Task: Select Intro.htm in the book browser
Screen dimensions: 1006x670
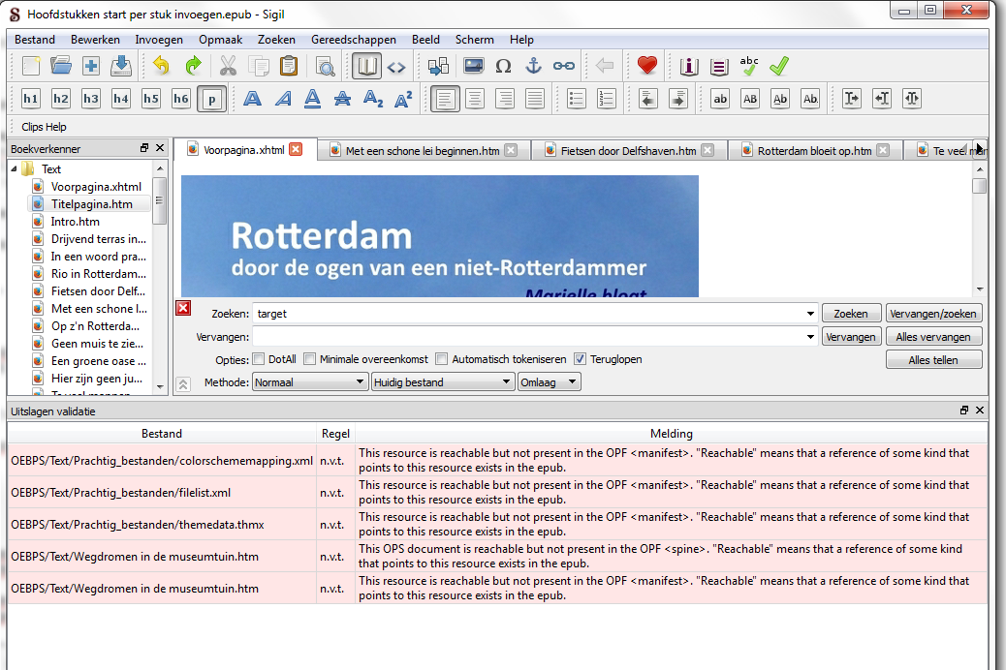Action: pyautogui.click(x=75, y=221)
